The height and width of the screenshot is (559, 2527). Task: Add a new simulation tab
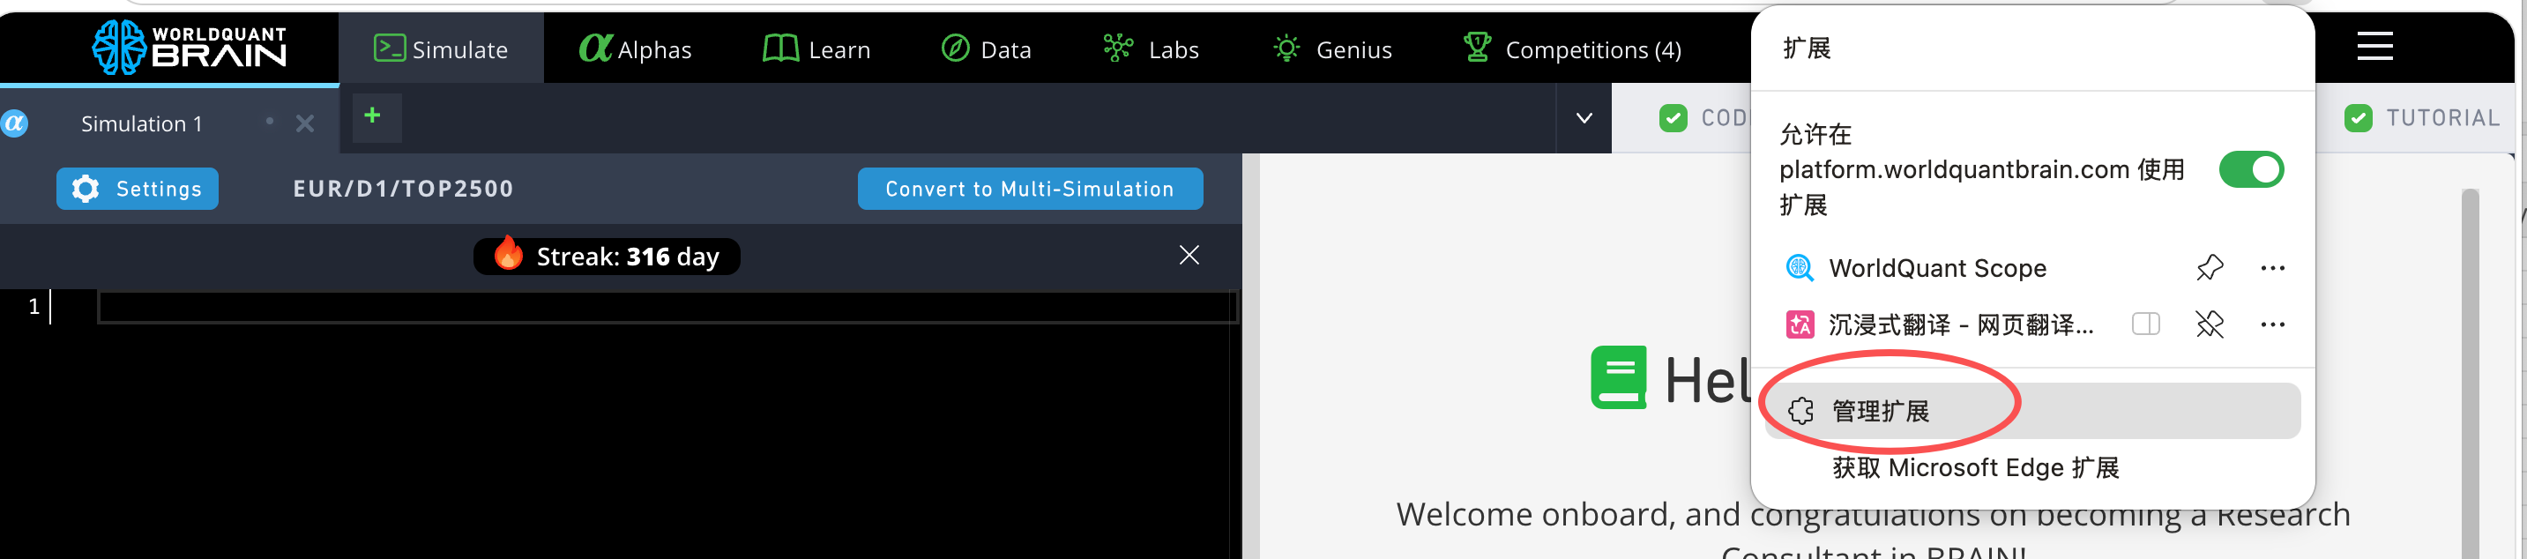(373, 116)
